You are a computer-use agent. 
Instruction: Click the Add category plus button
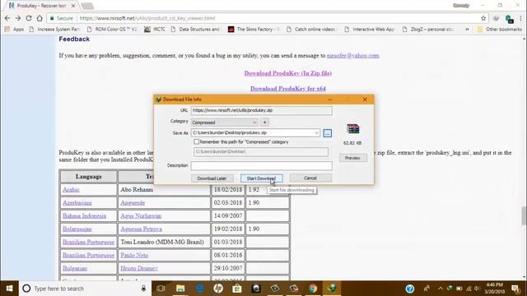[264, 123]
